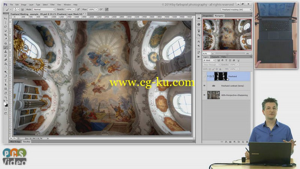Switch to the Properties tab
This screenshot has height=169, width=300.
point(208,16)
